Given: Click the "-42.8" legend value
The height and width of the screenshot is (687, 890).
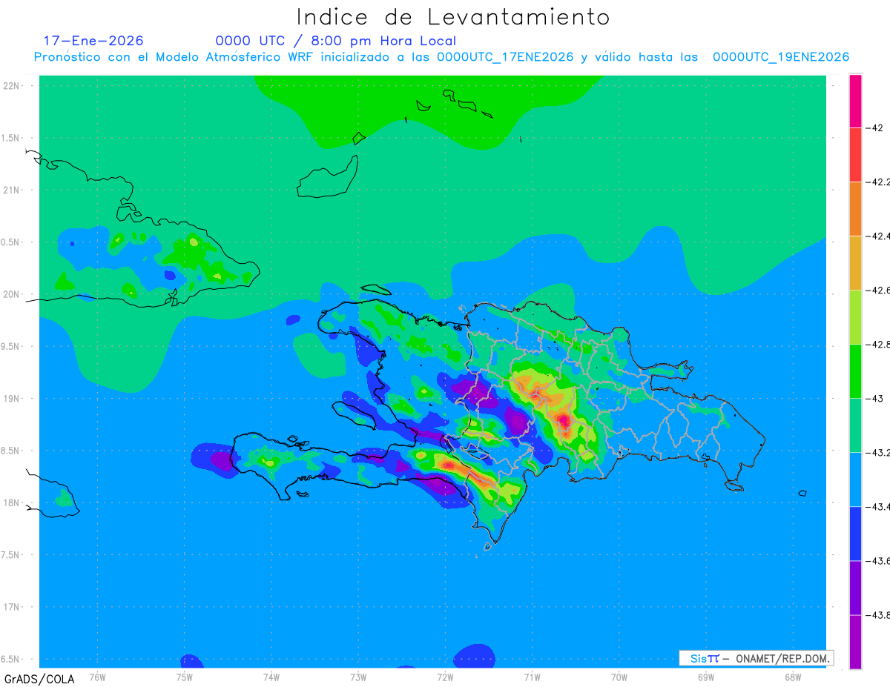Looking at the screenshot, I should (877, 344).
